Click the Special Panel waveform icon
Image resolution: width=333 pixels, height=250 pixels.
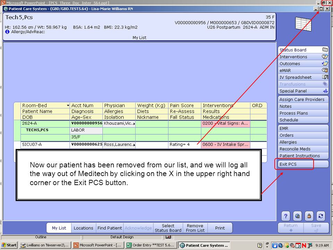[x=325, y=91]
